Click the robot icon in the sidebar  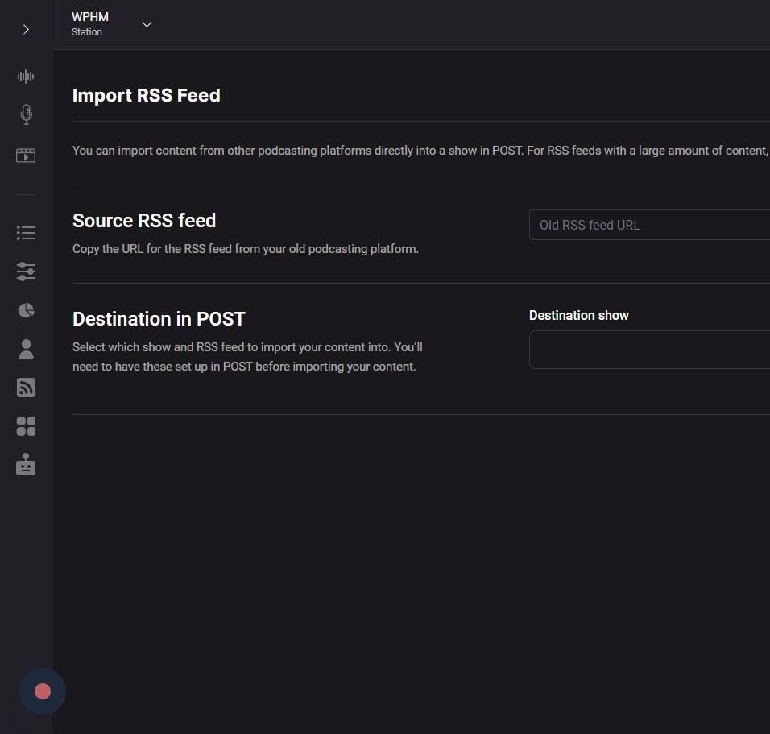[x=26, y=465]
